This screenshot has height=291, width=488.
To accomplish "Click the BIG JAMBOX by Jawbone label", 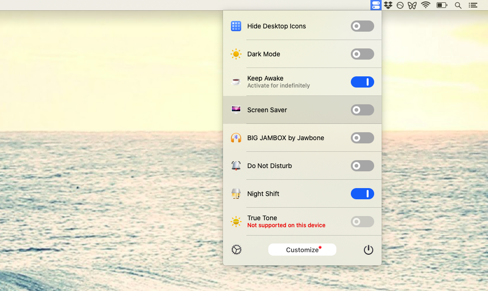I will [286, 138].
